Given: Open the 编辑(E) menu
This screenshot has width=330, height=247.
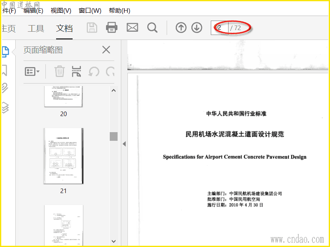Looking at the screenshot, I should [33, 10].
